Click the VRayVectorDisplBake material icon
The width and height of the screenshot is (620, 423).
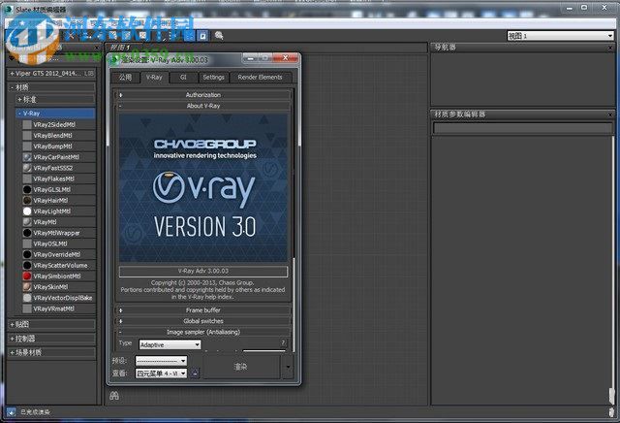point(27,298)
